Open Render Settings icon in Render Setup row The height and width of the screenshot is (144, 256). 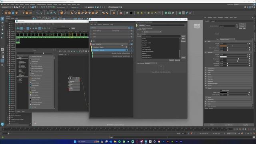pyautogui.click(x=132, y=31)
